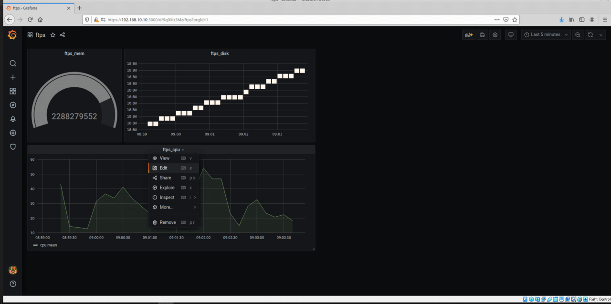Expand the More... submenu in panel menu
Image resolution: width=611 pixels, height=304 pixels.
pos(174,207)
